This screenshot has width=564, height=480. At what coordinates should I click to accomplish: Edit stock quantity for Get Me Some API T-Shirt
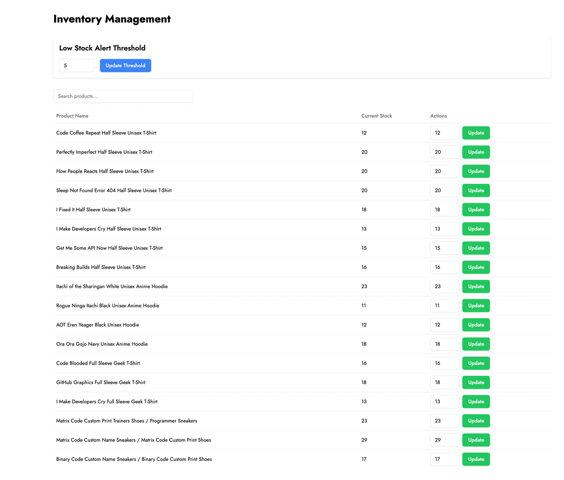pyautogui.click(x=444, y=248)
